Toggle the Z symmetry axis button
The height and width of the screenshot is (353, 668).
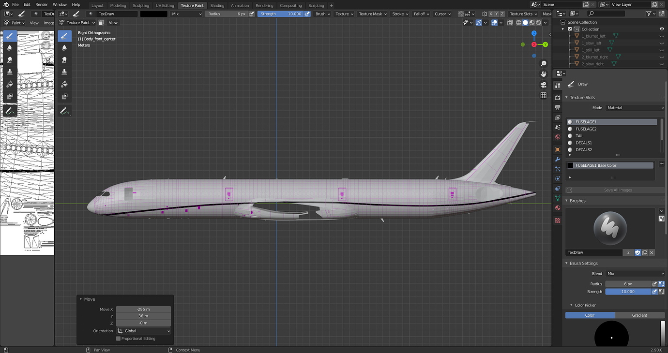tap(501, 14)
